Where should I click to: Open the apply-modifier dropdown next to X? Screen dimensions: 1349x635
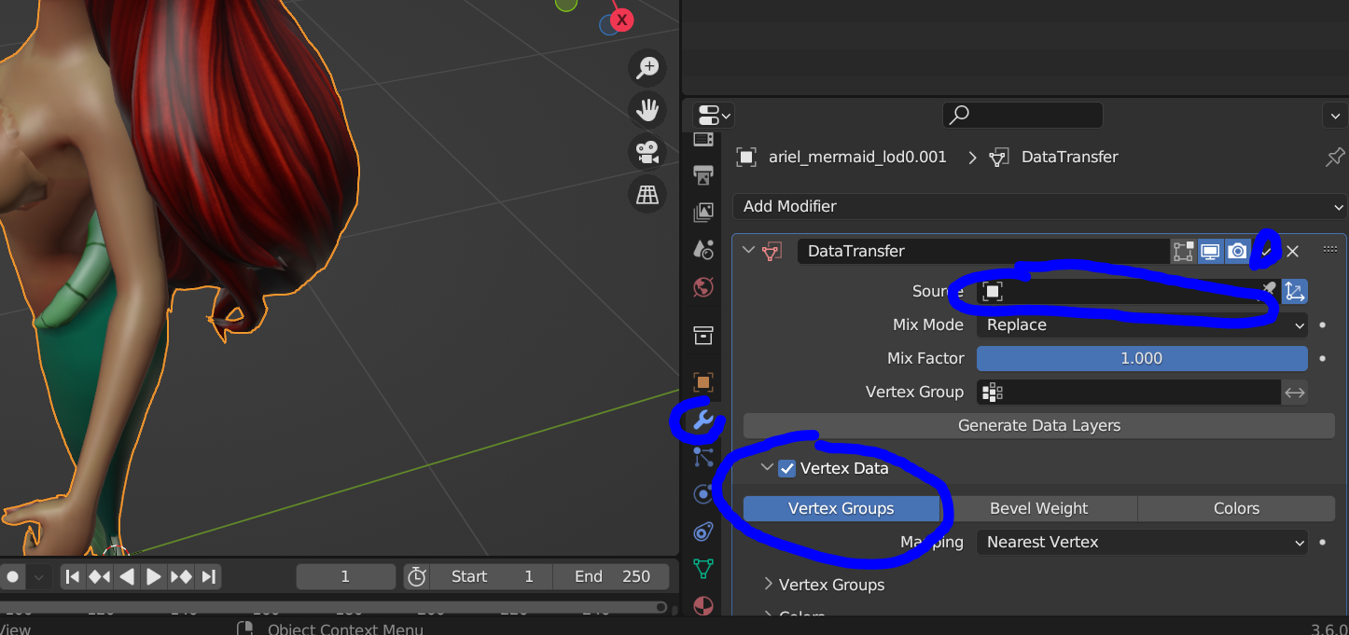1266,251
